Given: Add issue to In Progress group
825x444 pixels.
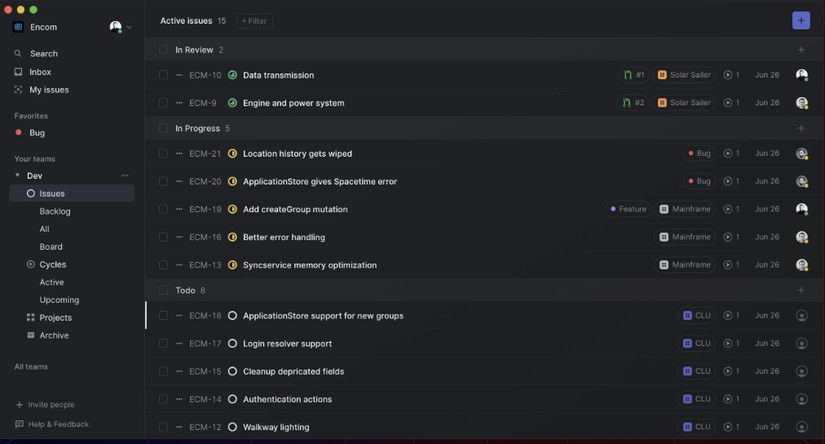Looking at the screenshot, I should (x=801, y=128).
